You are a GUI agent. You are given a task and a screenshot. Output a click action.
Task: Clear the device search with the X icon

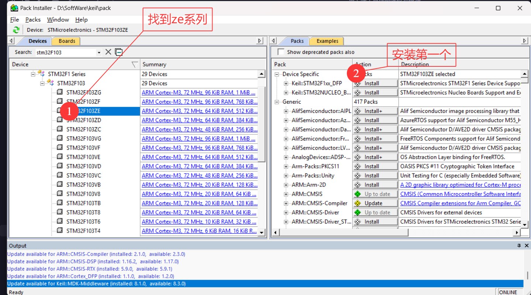coord(108,52)
